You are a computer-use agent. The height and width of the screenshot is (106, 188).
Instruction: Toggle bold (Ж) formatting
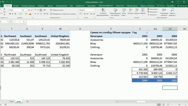click(x=10, y=14)
